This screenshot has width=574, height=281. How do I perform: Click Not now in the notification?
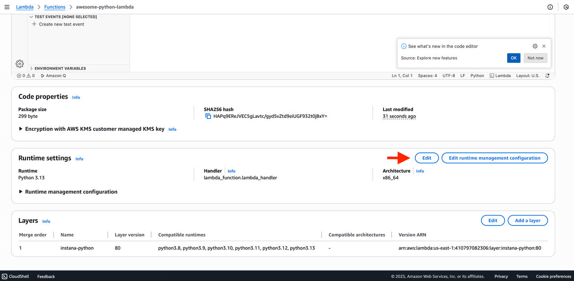(535, 58)
